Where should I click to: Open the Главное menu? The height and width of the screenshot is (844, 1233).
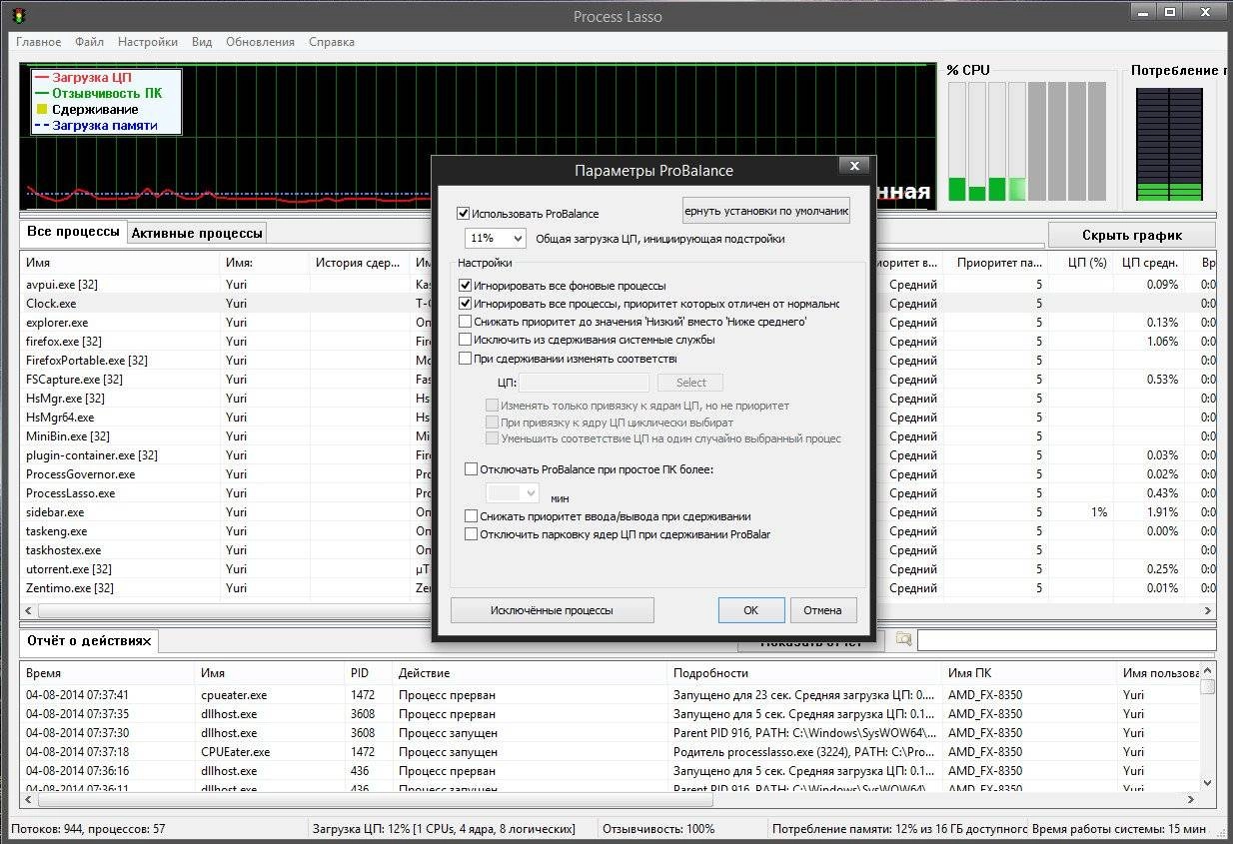38,42
